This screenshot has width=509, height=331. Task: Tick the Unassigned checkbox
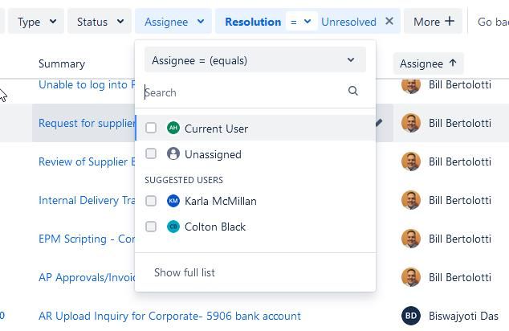coord(151,153)
